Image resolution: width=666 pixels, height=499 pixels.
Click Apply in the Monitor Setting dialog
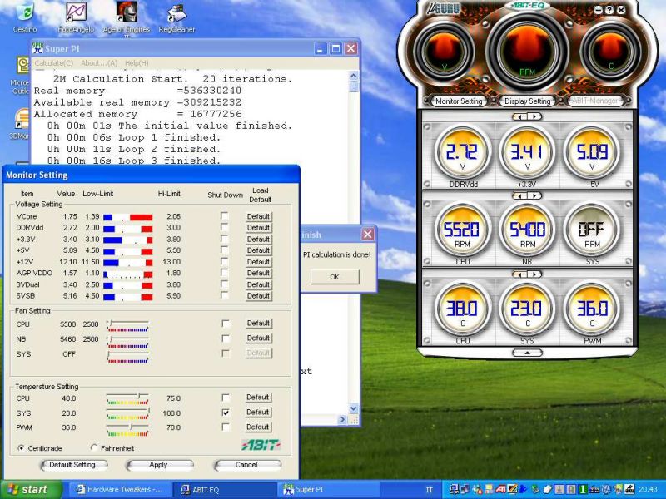coord(158,465)
